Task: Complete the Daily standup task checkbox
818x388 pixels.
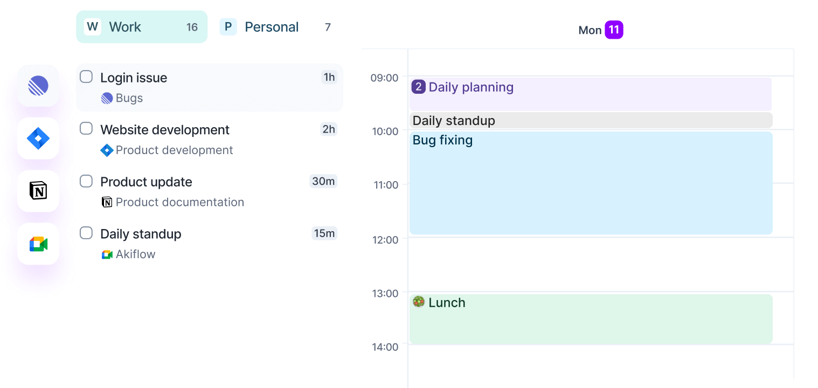Action: 86,233
